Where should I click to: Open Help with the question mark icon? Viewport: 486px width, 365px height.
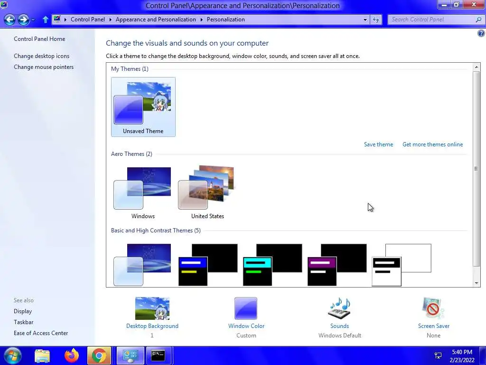click(481, 33)
